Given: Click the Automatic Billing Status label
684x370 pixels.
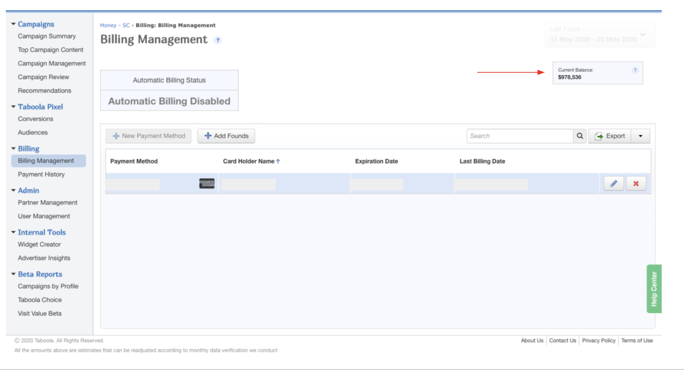Looking at the screenshot, I should point(169,80).
